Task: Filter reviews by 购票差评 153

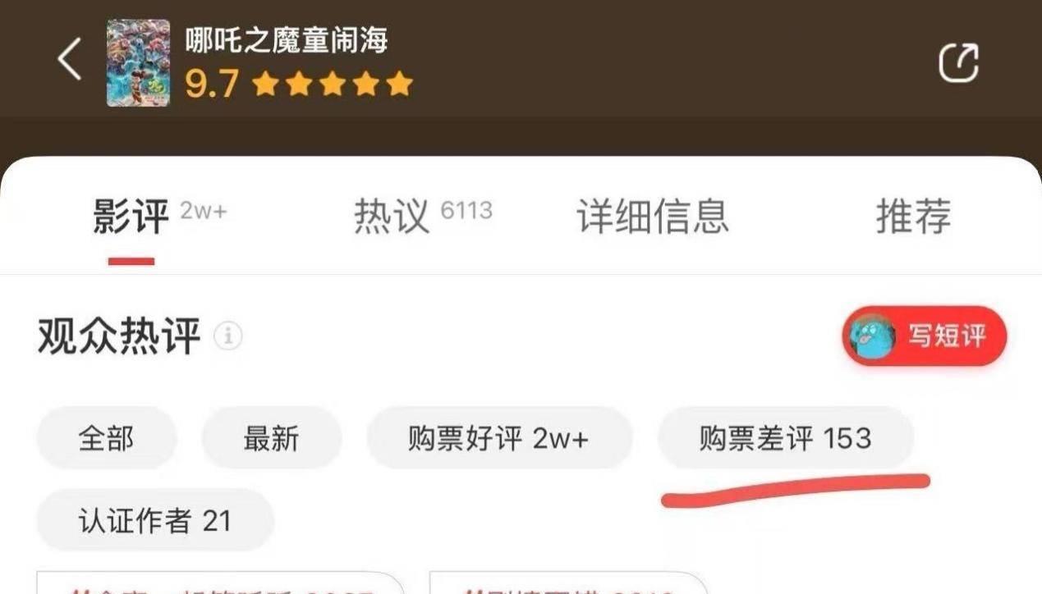Action: pos(786,438)
